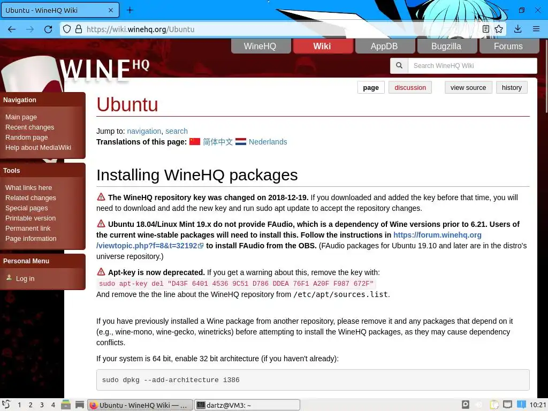Image resolution: width=548 pixels, height=411 pixels.
Task: Open Help about MediaWiki link
Action: (38, 148)
